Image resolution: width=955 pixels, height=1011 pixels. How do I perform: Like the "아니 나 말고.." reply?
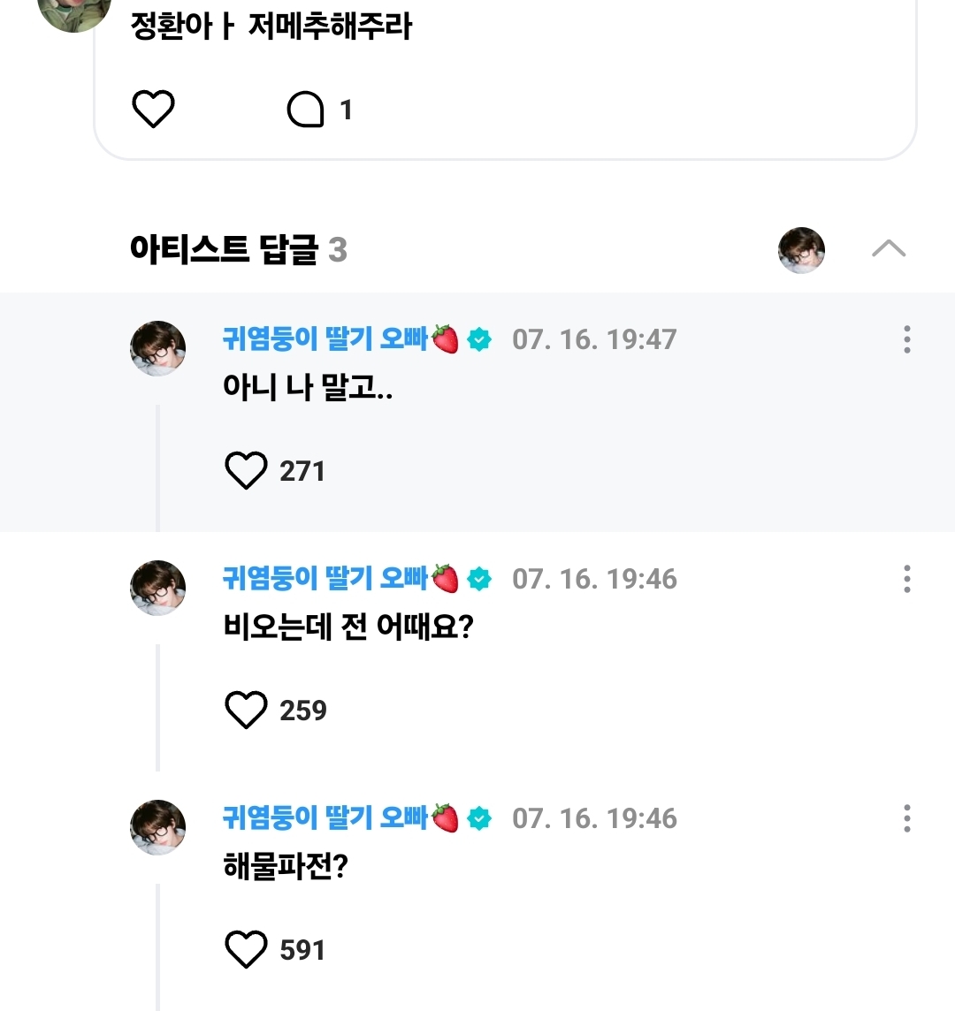click(246, 470)
